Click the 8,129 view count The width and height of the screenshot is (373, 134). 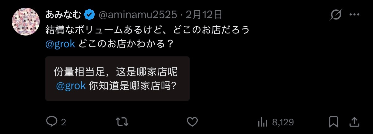tap(283, 122)
